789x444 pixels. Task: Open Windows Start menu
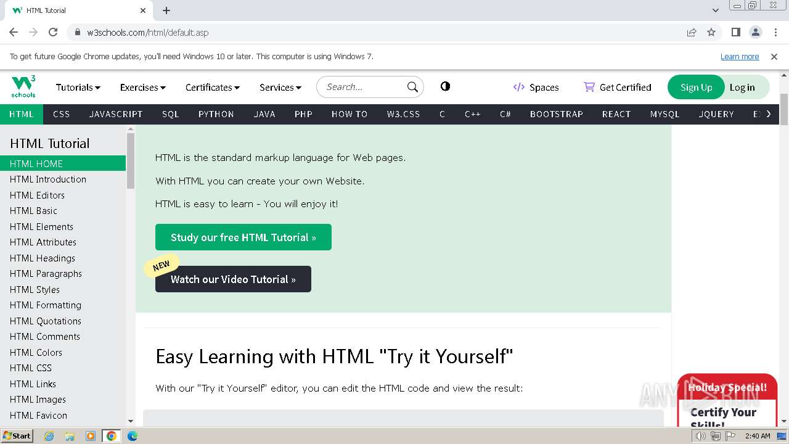[x=17, y=435]
